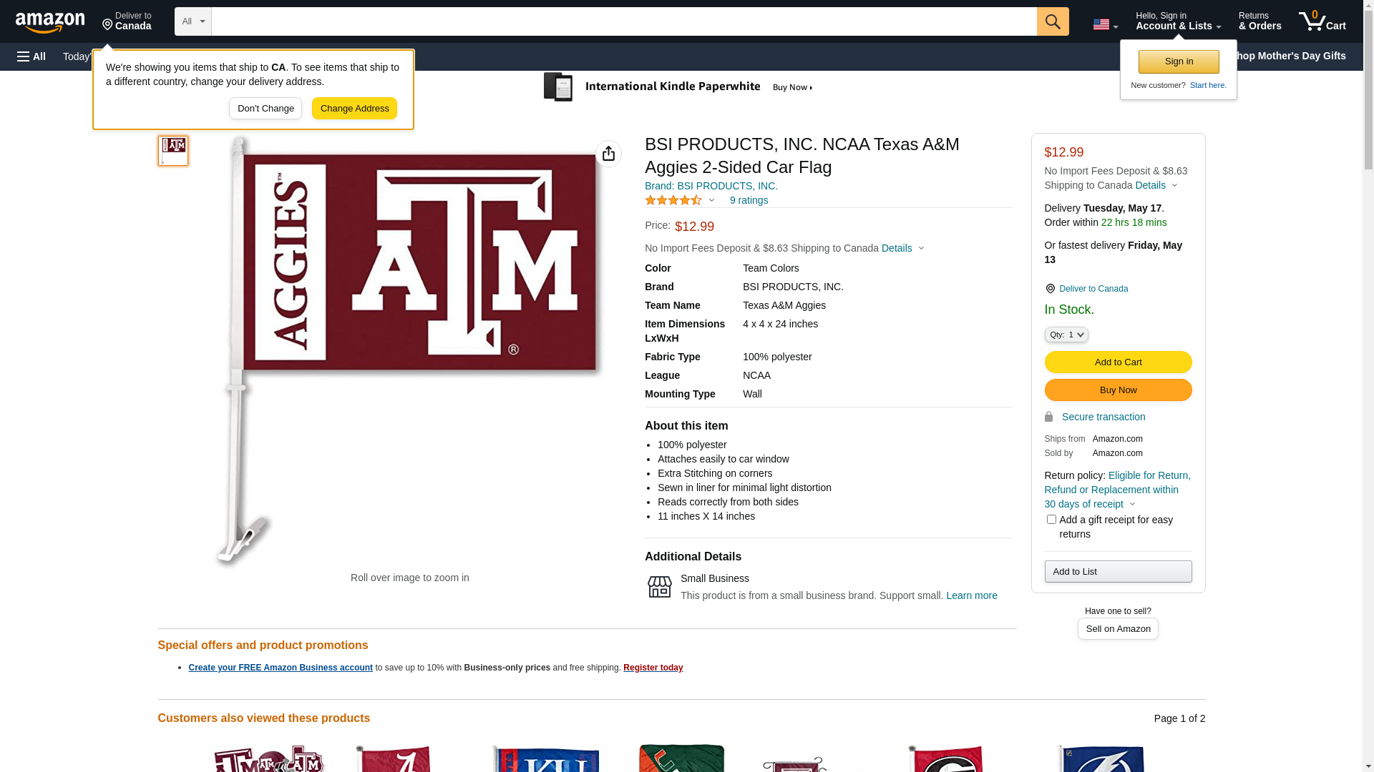Open Account & Lists menu

[1178, 21]
